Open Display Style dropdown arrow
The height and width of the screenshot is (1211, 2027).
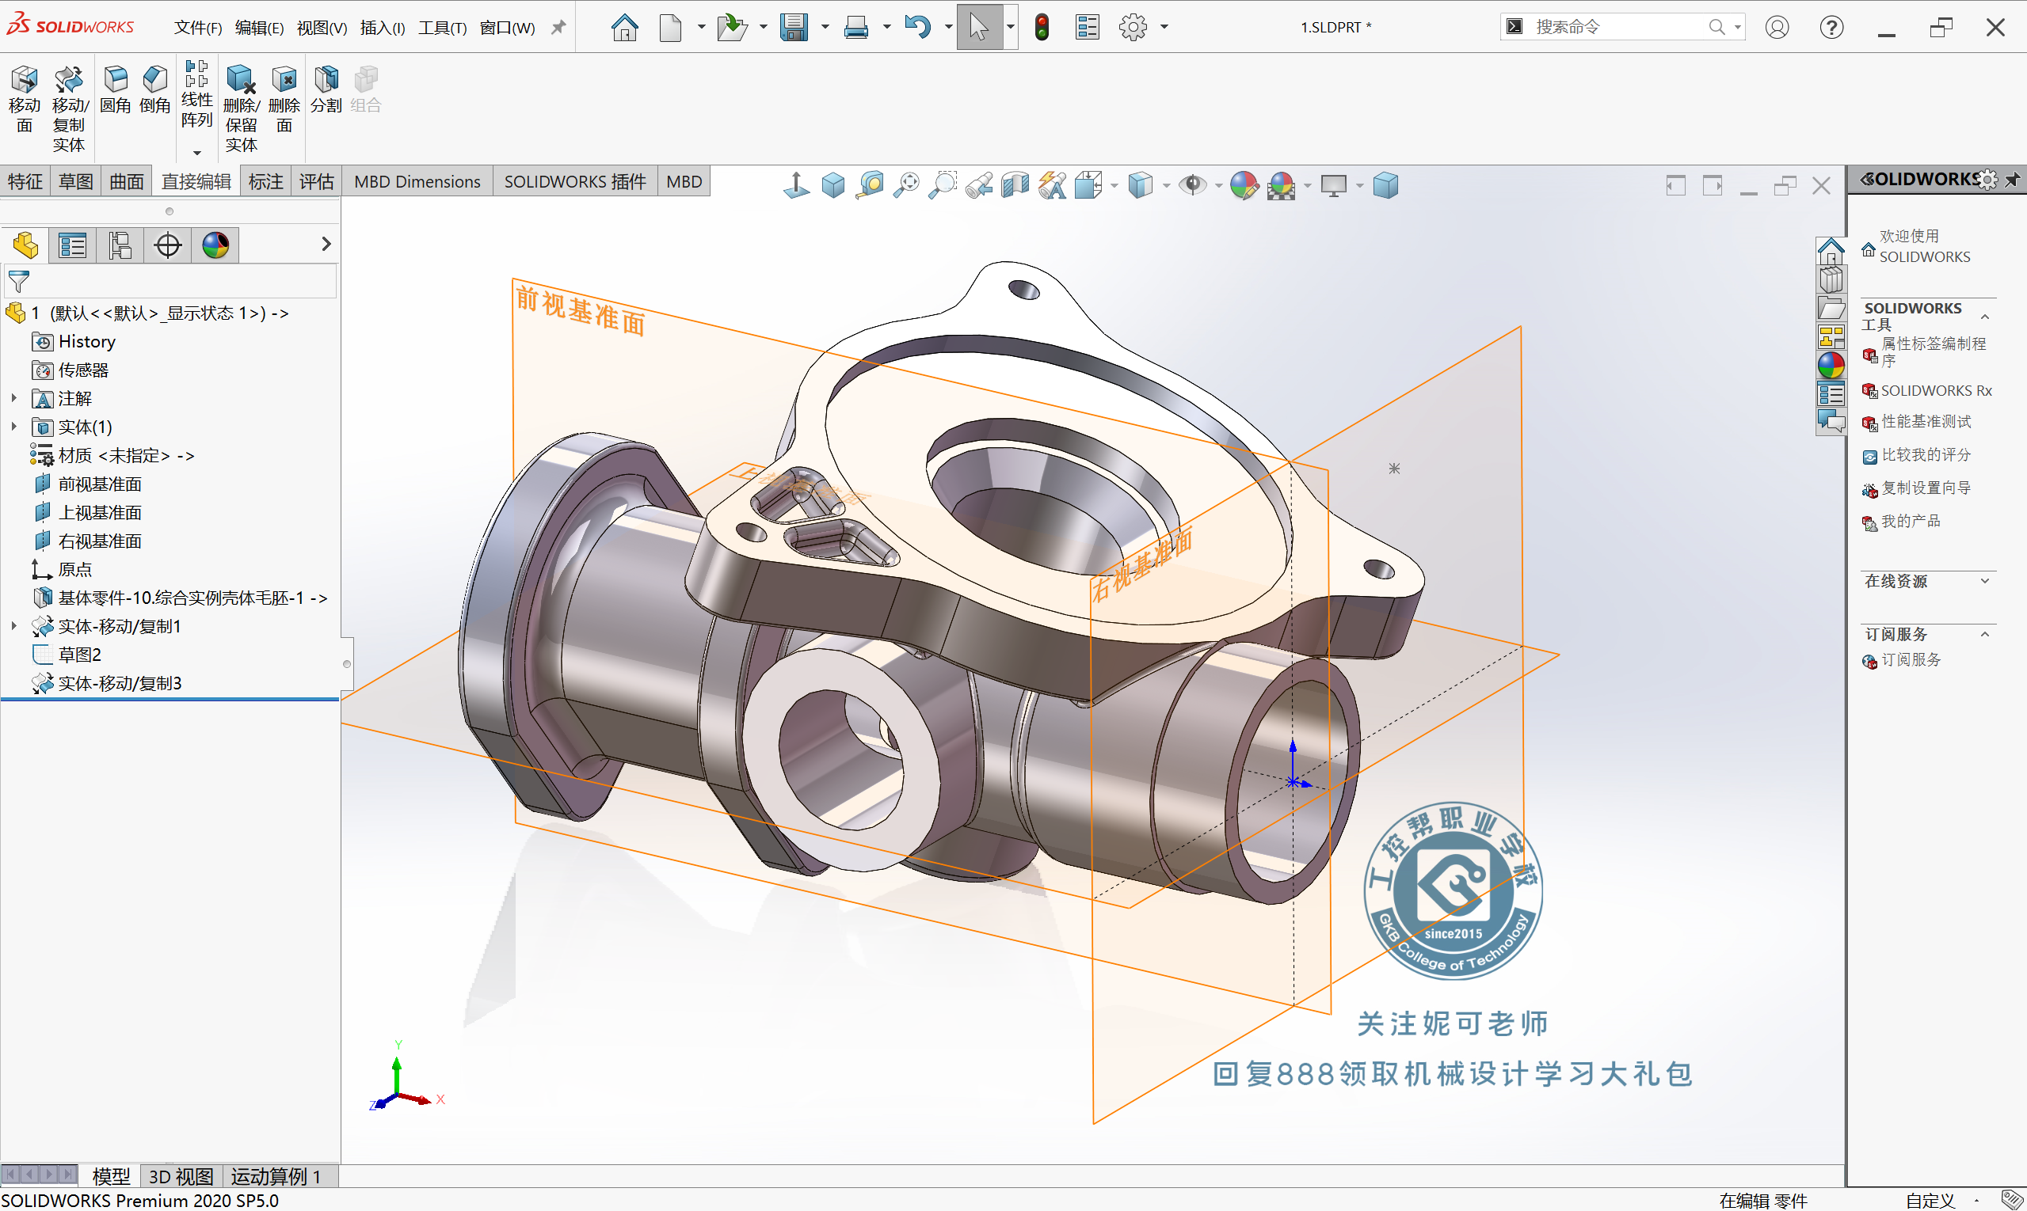point(1166,185)
